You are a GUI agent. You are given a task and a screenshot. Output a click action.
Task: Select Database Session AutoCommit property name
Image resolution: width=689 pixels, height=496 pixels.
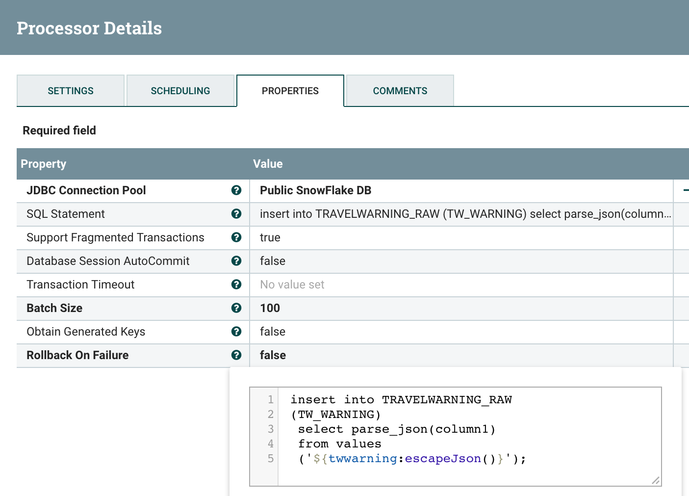(x=108, y=261)
